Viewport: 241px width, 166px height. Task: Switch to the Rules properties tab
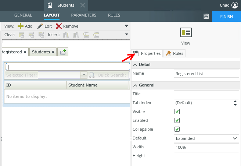175,53
